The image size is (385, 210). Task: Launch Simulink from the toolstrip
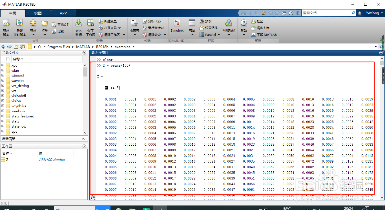pos(177,26)
